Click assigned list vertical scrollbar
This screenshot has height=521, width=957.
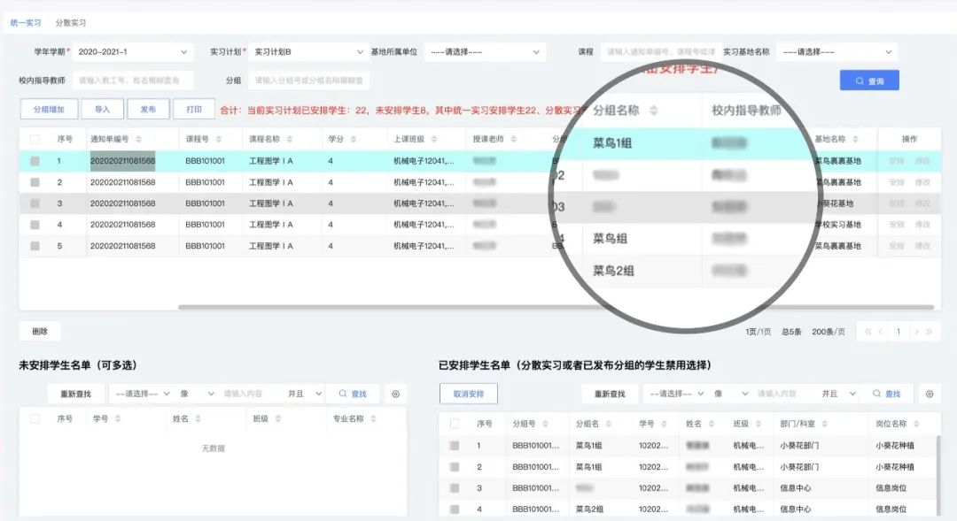938,475
